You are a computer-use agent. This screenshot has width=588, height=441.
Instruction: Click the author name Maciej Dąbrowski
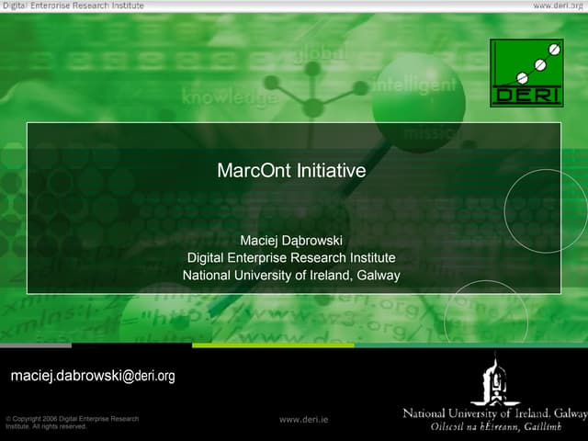pos(291,241)
